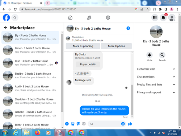
Task: Open tab search dropdown in Chrome
Action: 158,3
